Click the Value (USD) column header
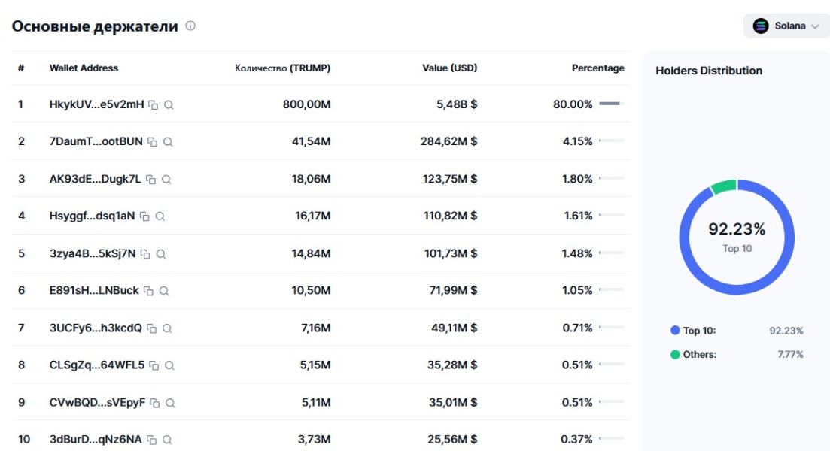Image resolution: width=830 pixels, height=451 pixels. coord(449,68)
